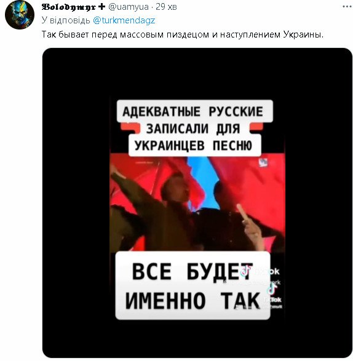Open the tweet author's profile avatar
The width and height of the screenshot is (353, 361).
[20, 15]
